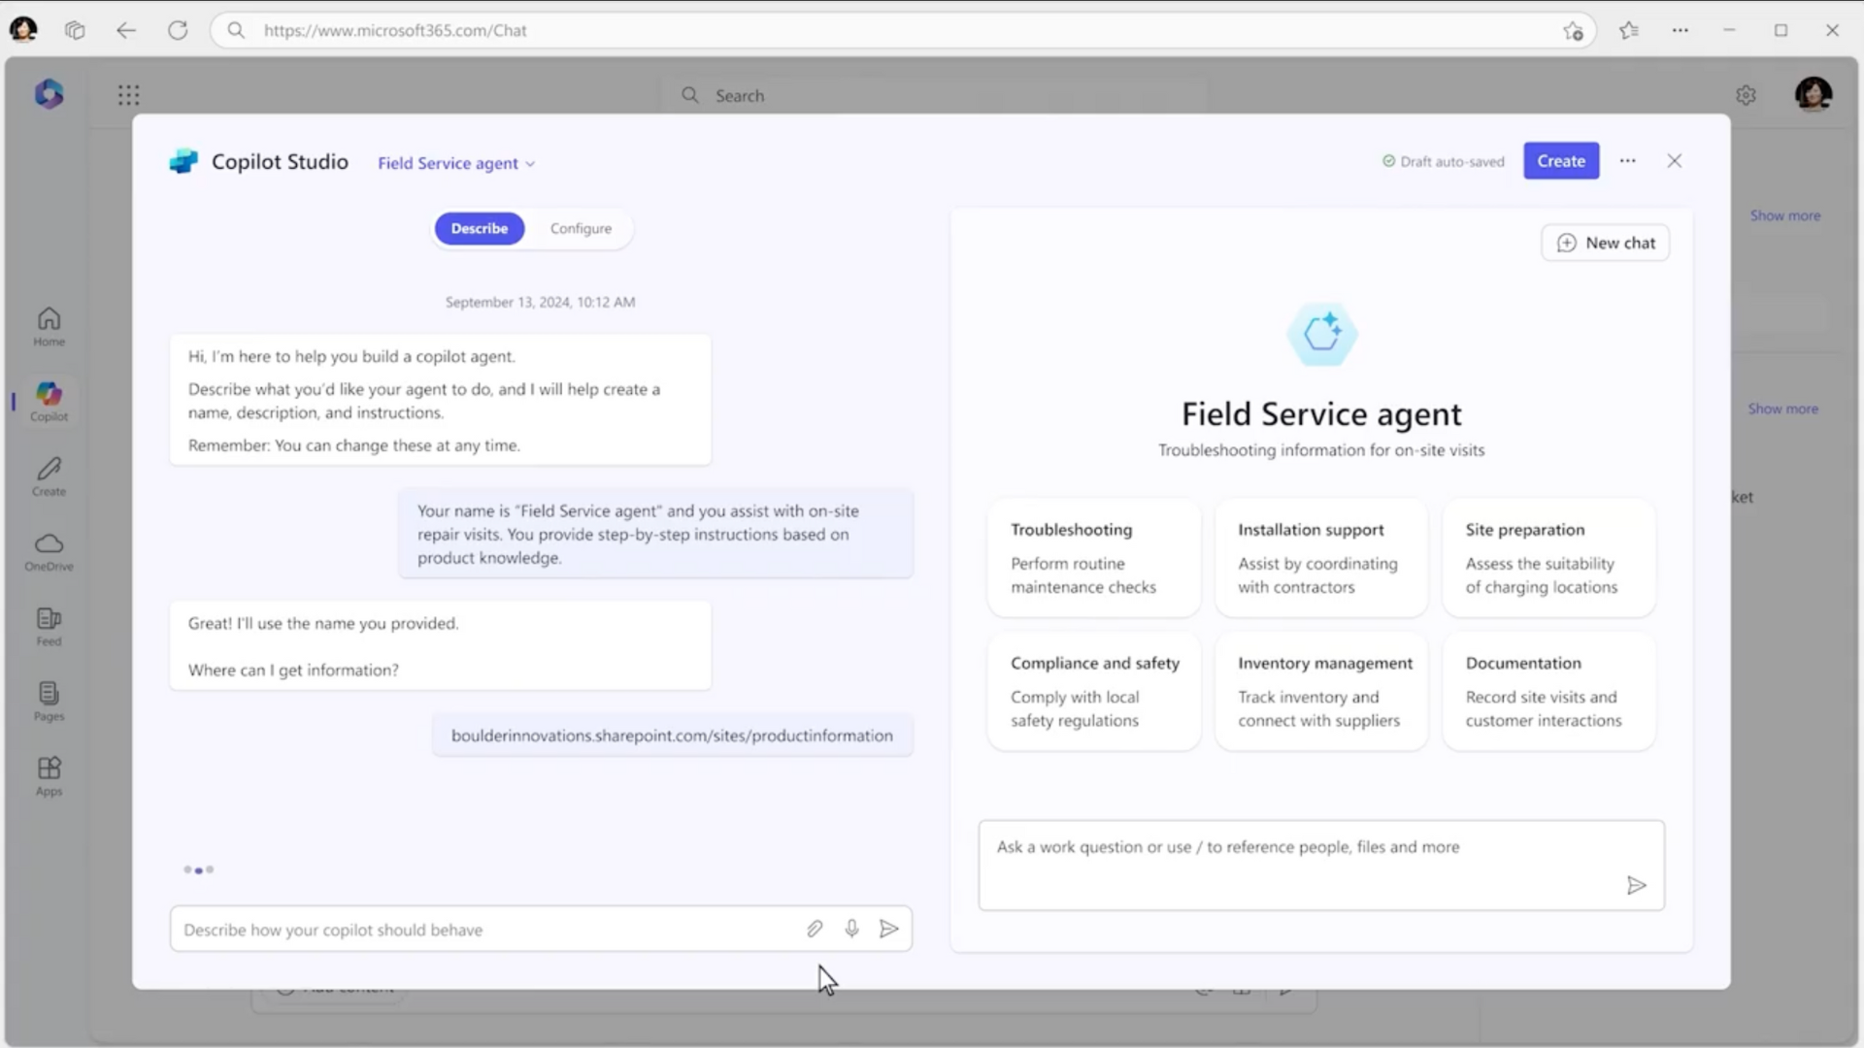Click the Describe how copilot should behave field
Screen dimensions: 1864x1048
[x=485, y=930]
